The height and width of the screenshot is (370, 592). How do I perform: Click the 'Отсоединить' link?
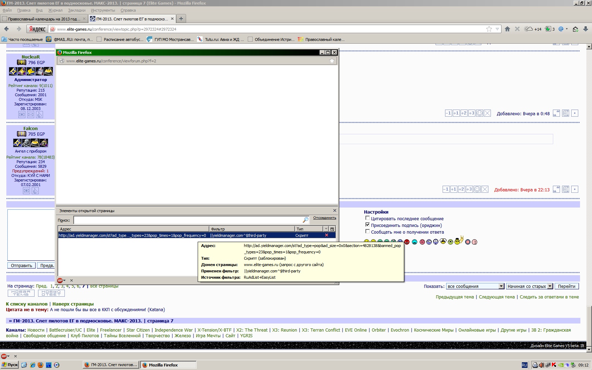325,218
